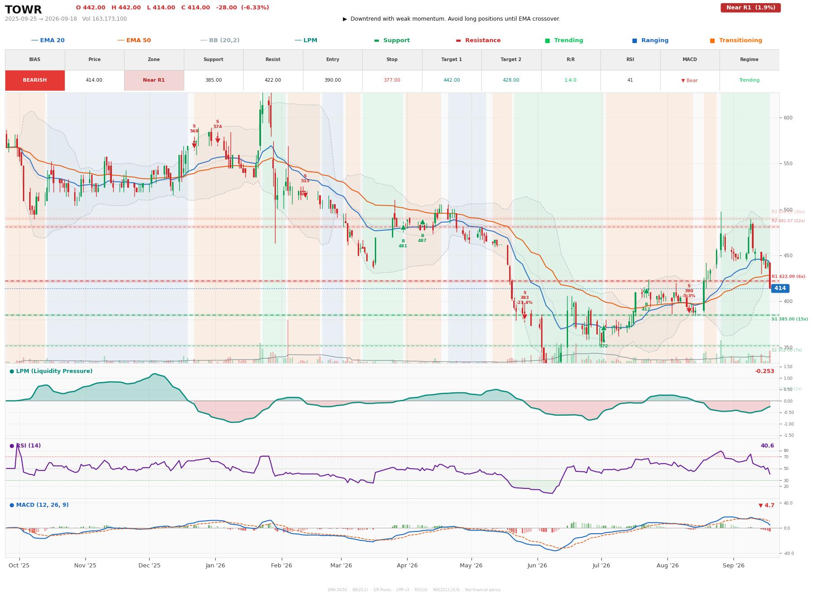The width and height of the screenshot is (813, 597).
Task: Click the Near R1 zone table cell
Action: (x=154, y=80)
